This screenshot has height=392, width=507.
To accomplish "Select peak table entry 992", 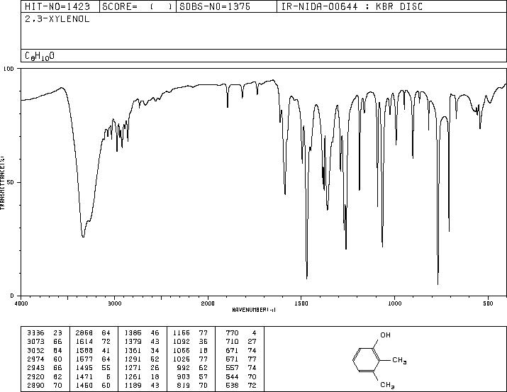I will pyautogui.click(x=184, y=368).
